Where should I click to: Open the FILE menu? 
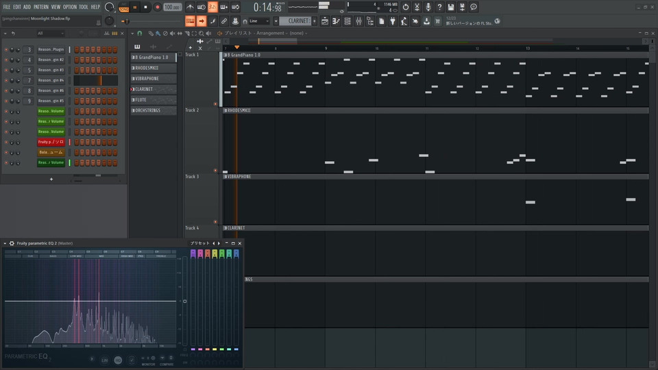click(7, 7)
